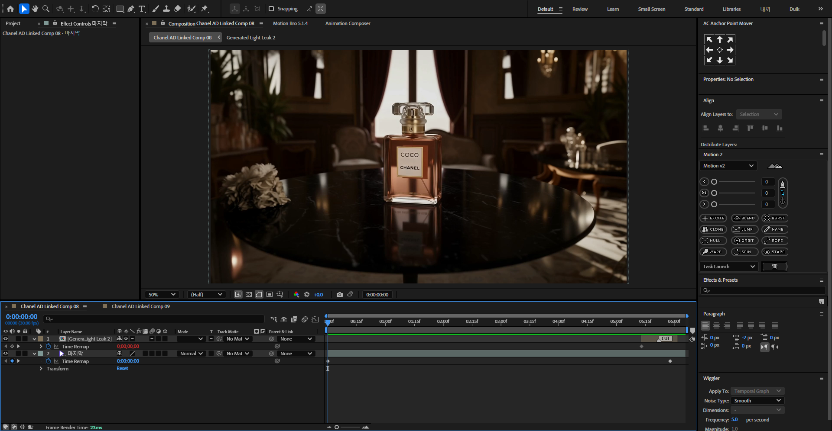Open the Normal blend mode dropdown

click(191, 354)
